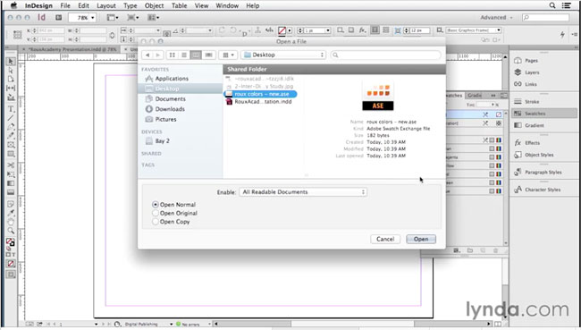Click the ASE file preview thumbnail
This screenshot has width=581, height=330.
click(378, 96)
